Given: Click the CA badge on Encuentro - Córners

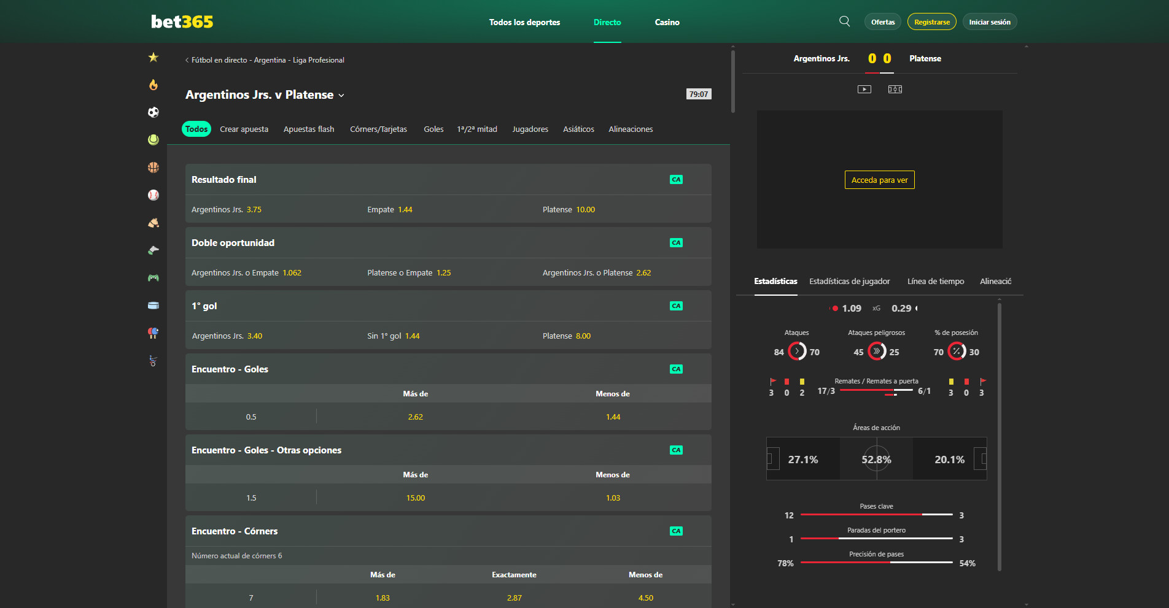Looking at the screenshot, I should pos(676,531).
